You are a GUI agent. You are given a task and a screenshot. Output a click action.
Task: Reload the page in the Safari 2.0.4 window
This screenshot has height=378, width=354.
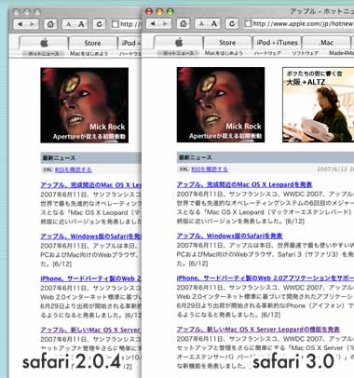click(99, 24)
